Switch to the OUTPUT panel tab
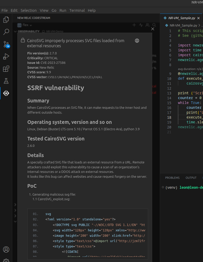 191,178
